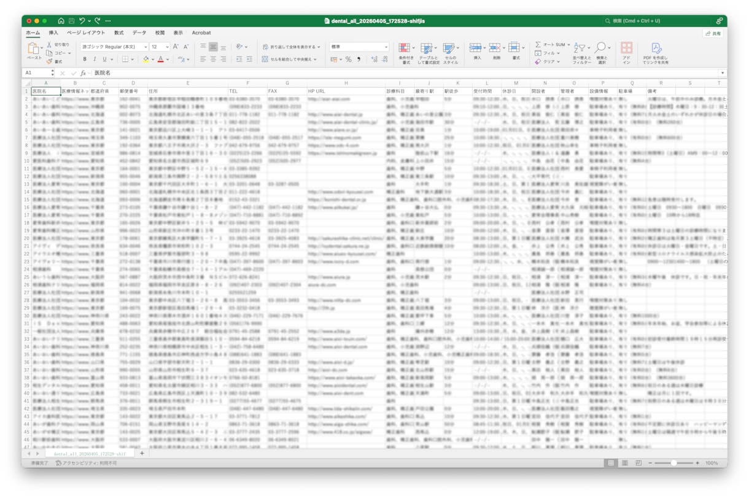The width and height of the screenshot is (749, 496).
Task: Switch to the Acrobat ribbon tab
Action: point(201,33)
